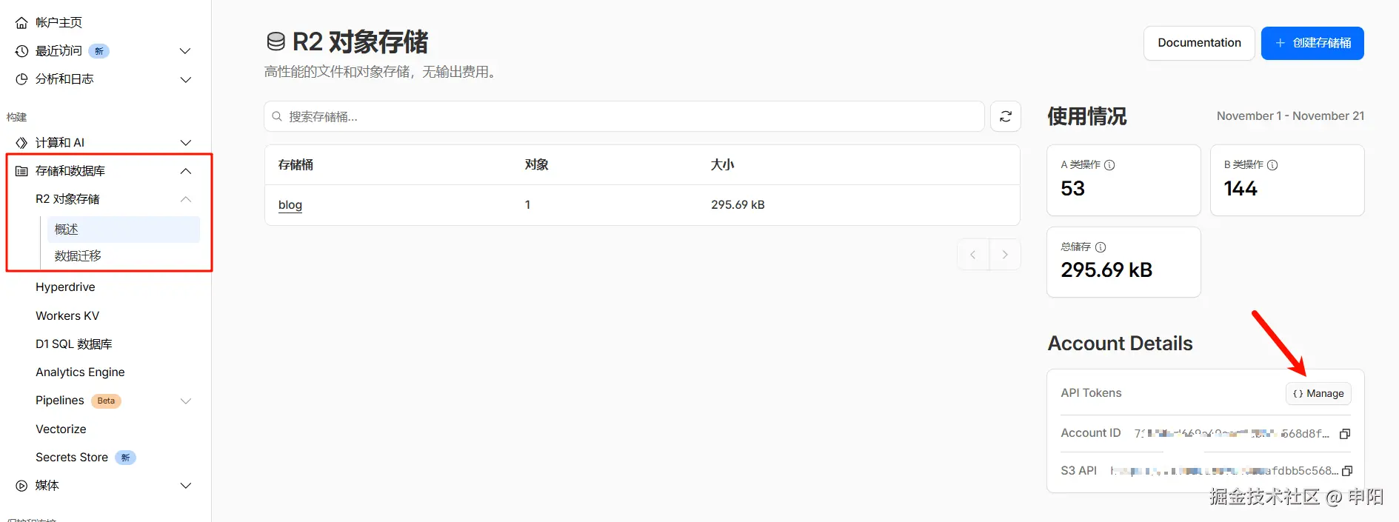Screen dimensions: 1399x522
Task: Go to the previous page of buckets
Action: [x=973, y=255]
